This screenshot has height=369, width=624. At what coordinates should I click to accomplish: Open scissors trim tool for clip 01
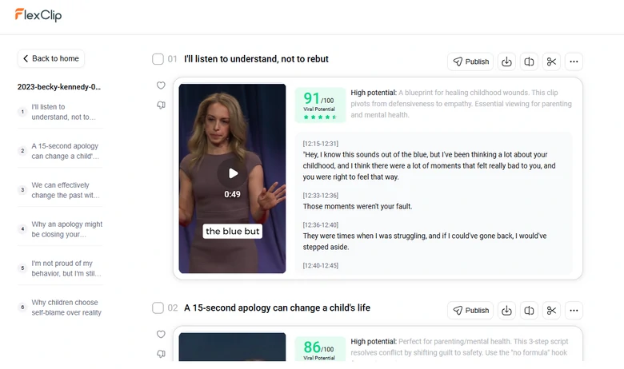551,61
